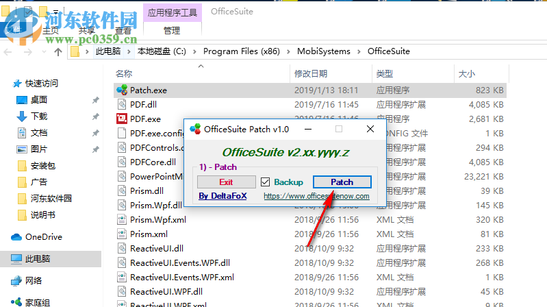Viewport: 547px width, 307px height.
Task: Open 家庭组 in navigation pane
Action: [x=38, y=302]
